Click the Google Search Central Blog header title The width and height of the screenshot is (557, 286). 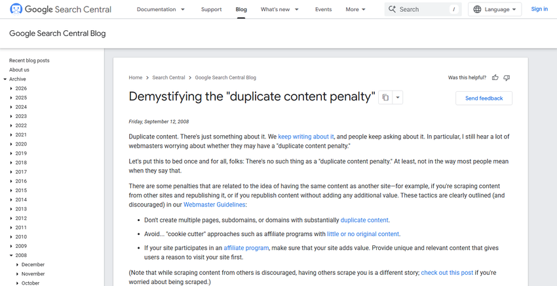pyautogui.click(x=57, y=33)
